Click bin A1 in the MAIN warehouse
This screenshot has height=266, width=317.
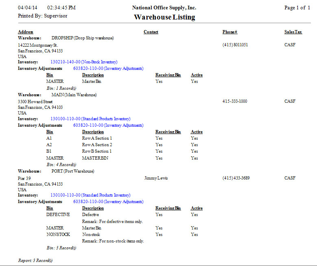click(x=49, y=138)
